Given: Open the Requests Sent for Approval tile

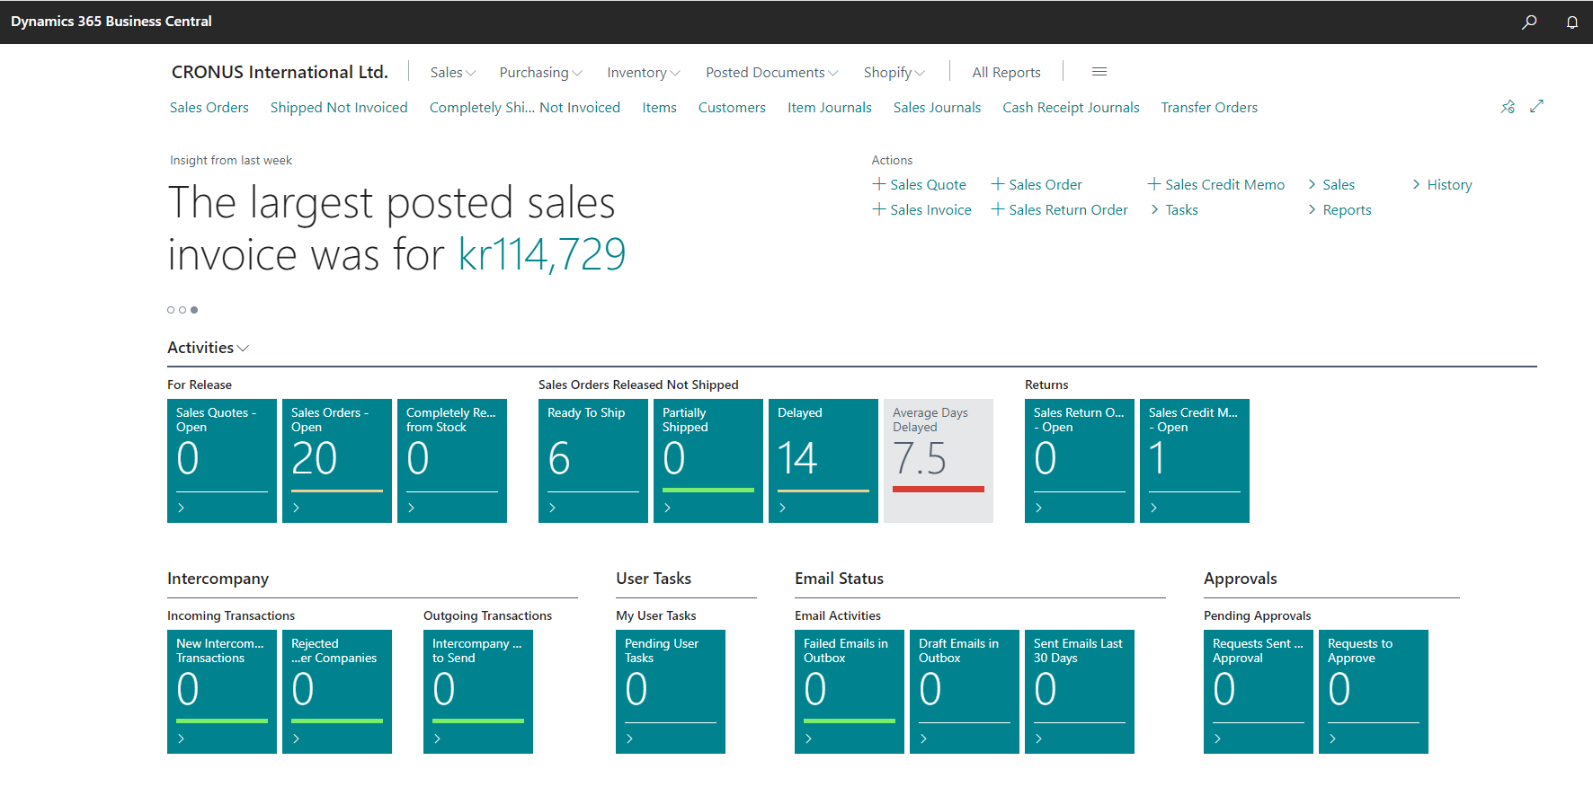Looking at the screenshot, I should [x=1259, y=692].
